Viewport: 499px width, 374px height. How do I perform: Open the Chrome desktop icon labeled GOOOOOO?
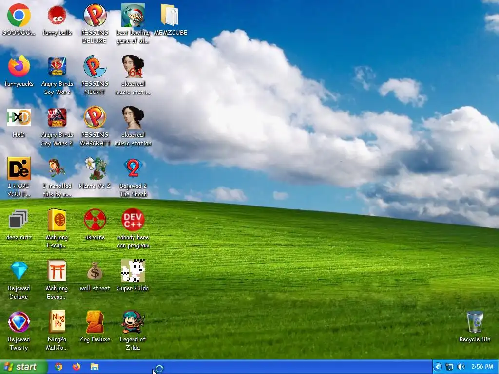tap(19, 16)
